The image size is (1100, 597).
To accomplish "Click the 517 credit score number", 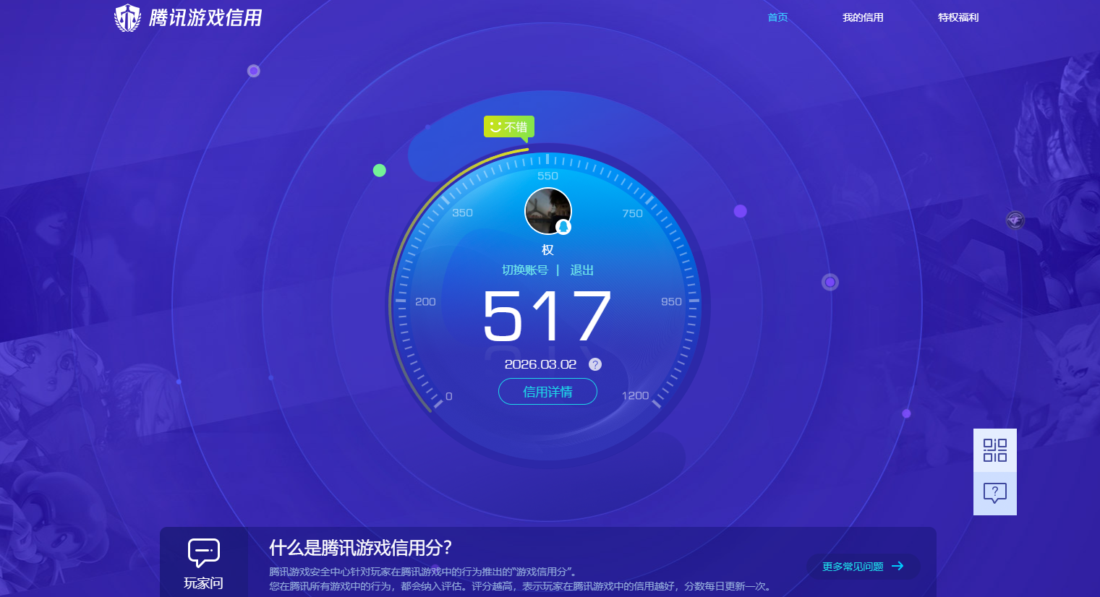I will tap(547, 317).
